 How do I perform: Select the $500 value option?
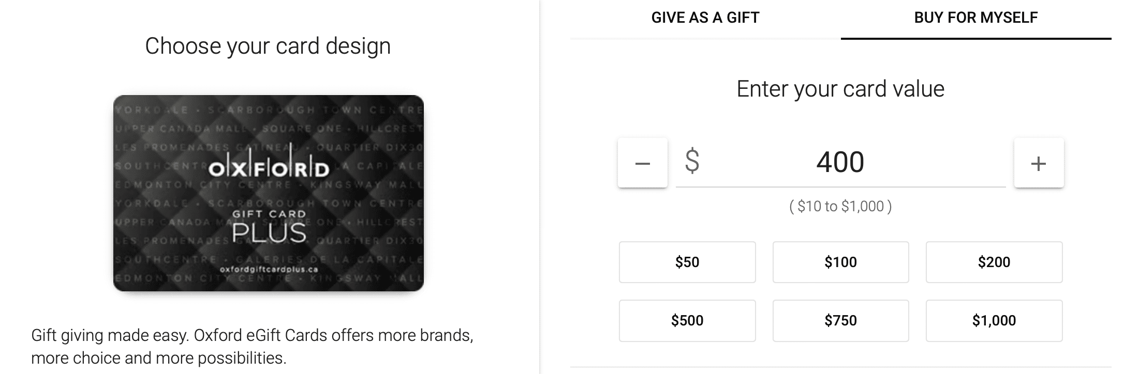687,321
